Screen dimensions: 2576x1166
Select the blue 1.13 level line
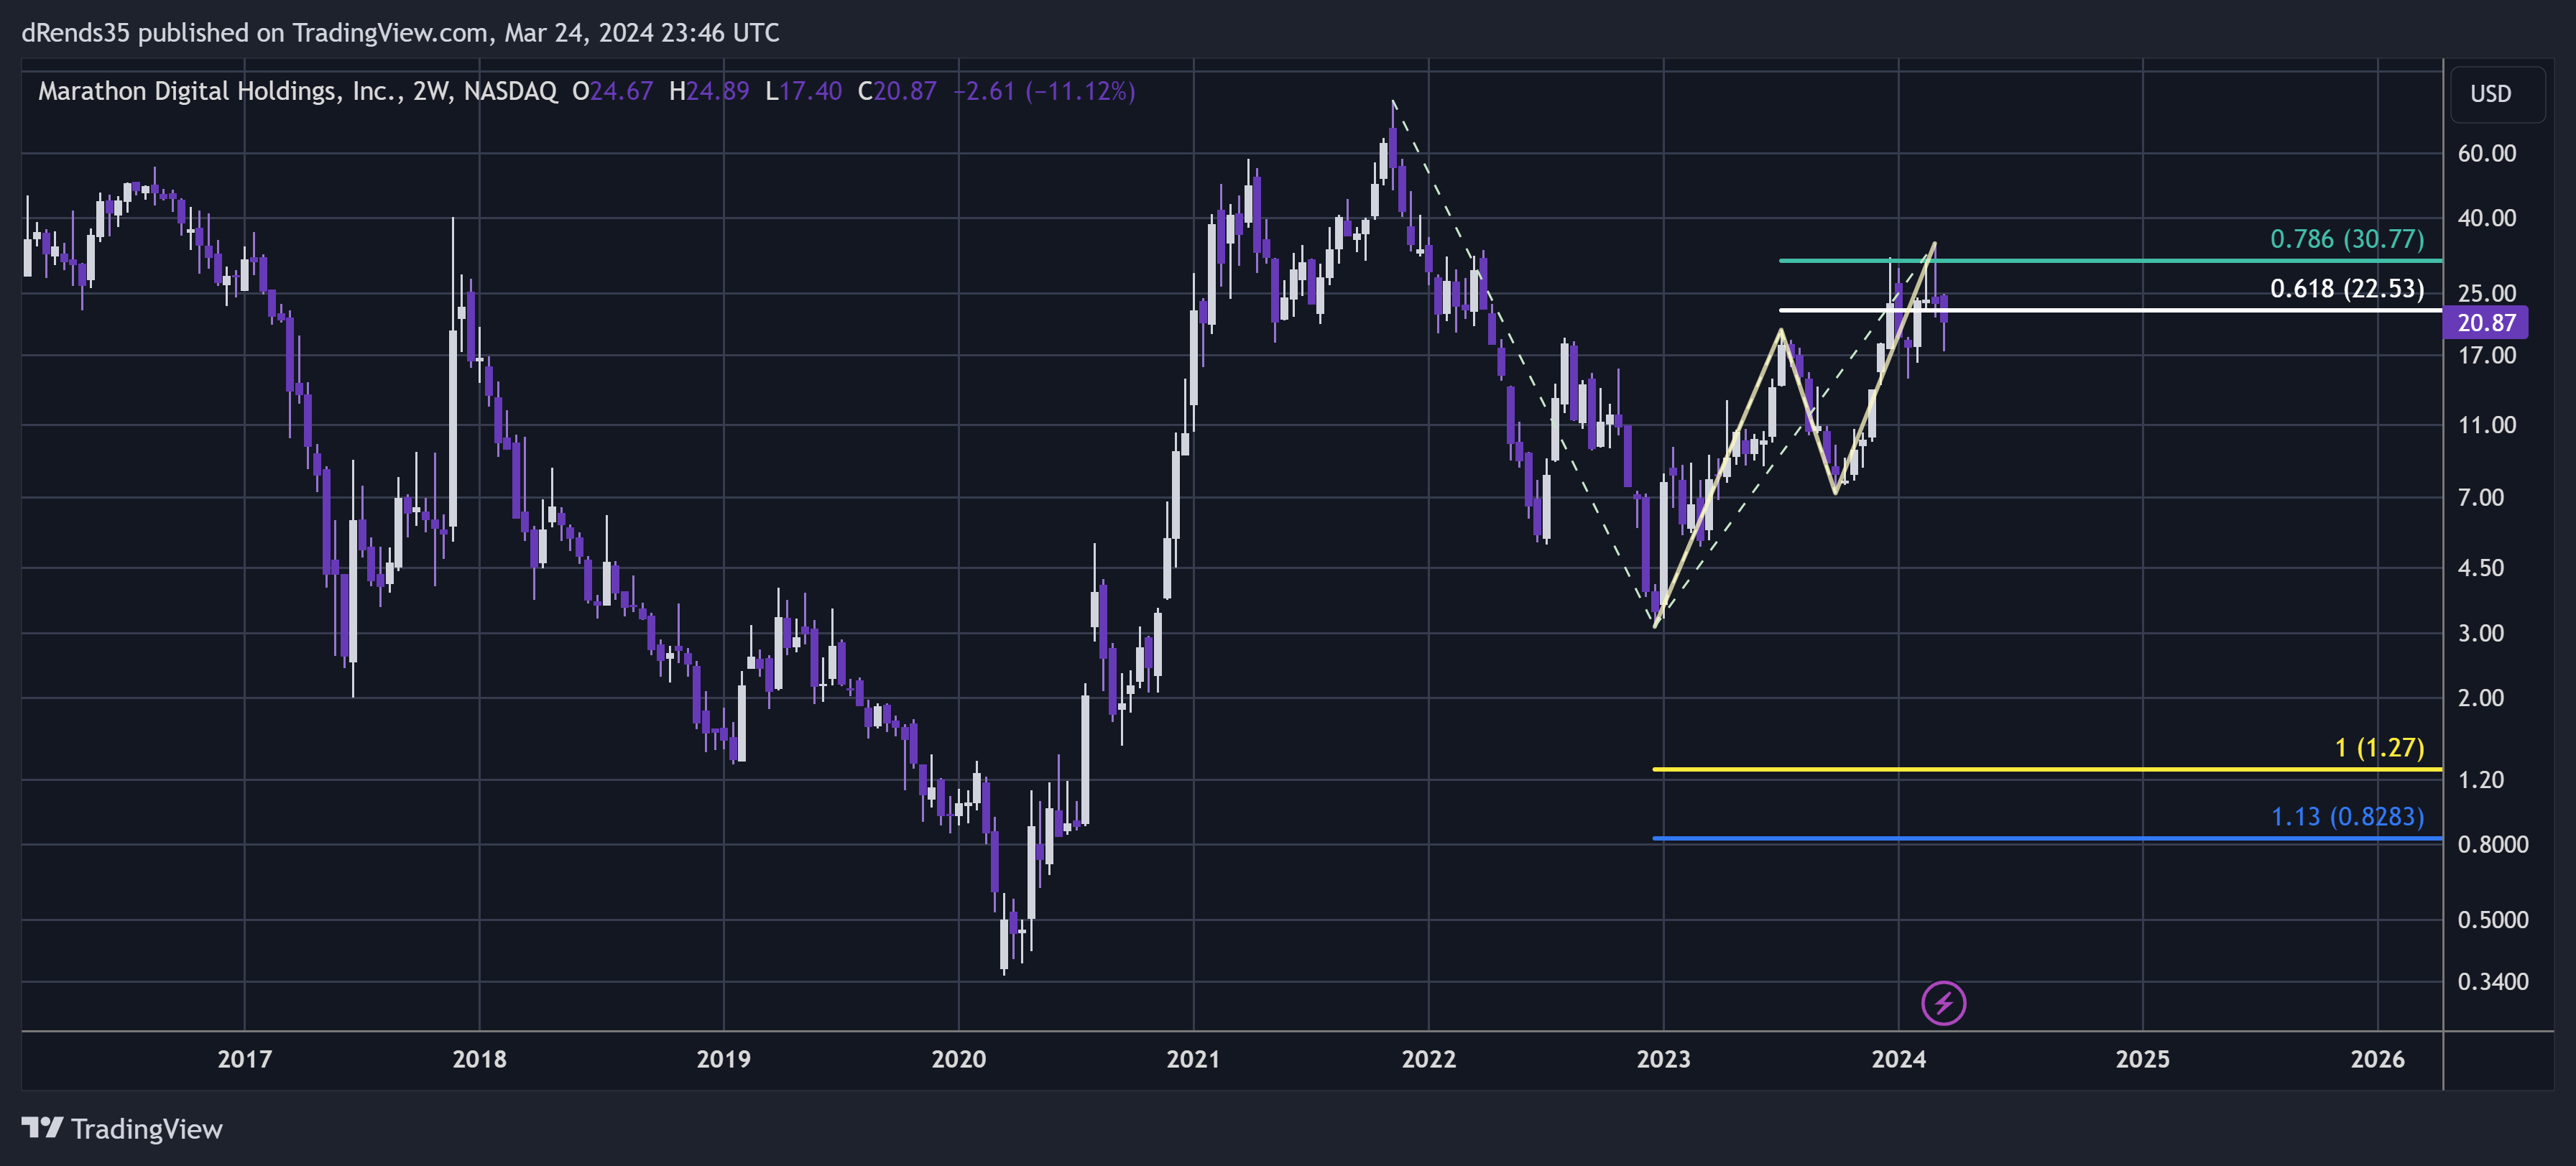coord(2047,838)
